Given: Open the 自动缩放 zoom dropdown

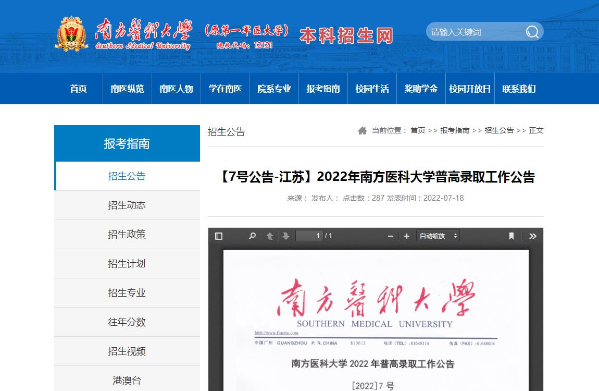Looking at the screenshot, I should coord(438,236).
